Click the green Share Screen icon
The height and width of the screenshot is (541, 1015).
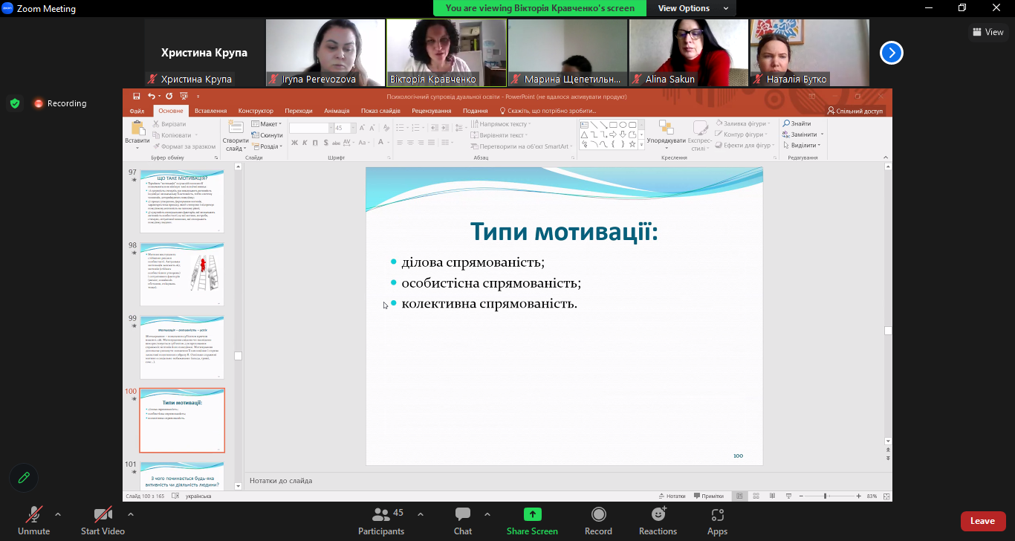(x=532, y=514)
